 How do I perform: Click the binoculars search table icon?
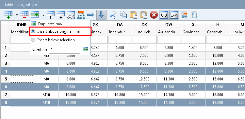pyautogui.click(x=71, y=15)
